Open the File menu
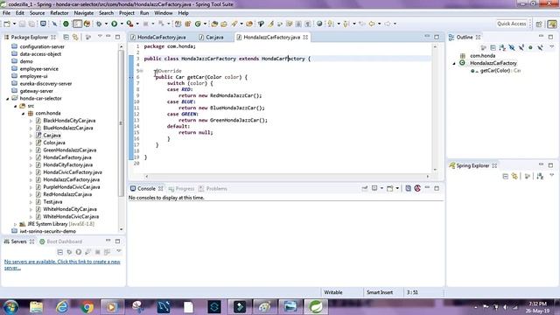560x315 pixels. (x=6, y=13)
